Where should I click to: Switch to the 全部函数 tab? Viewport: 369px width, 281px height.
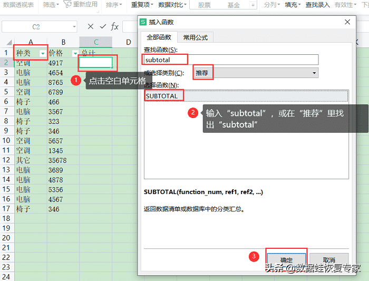(159, 37)
